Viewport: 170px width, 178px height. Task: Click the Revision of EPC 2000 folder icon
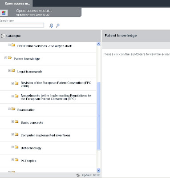tap(16, 83)
